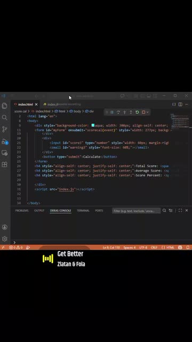192x342 pixels.
Task: Toggle the split editor icon
Action: click(x=180, y=105)
